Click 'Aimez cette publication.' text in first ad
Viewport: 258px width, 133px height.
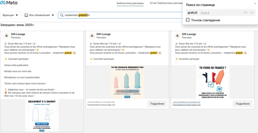tap(17, 65)
